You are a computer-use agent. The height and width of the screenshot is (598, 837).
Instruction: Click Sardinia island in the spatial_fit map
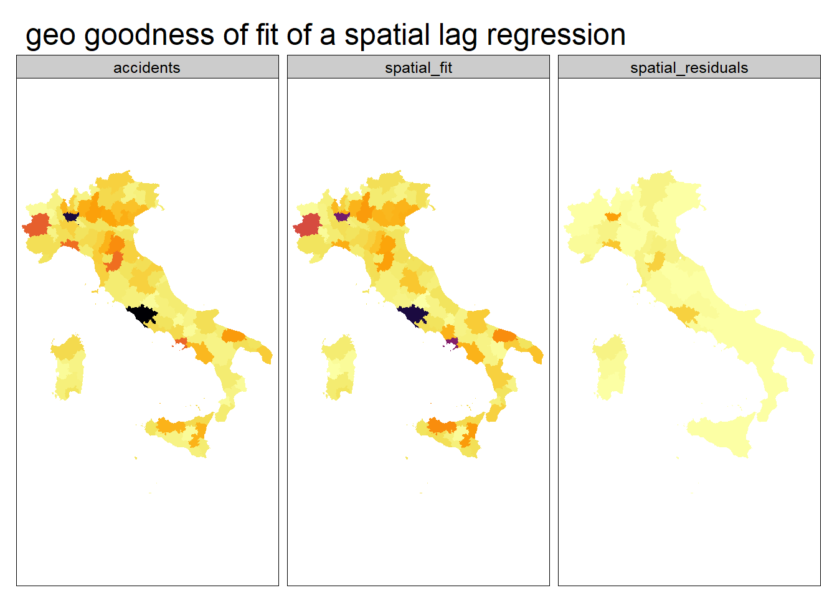(339, 366)
